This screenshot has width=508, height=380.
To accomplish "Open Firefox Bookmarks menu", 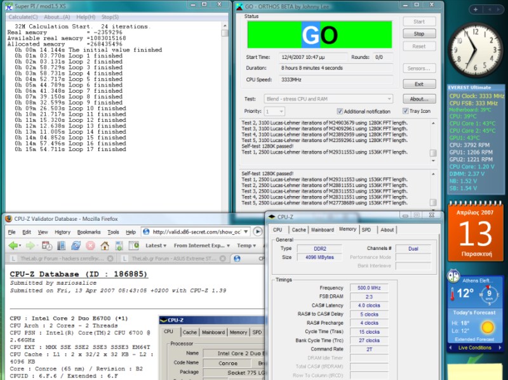I will tap(89, 232).
